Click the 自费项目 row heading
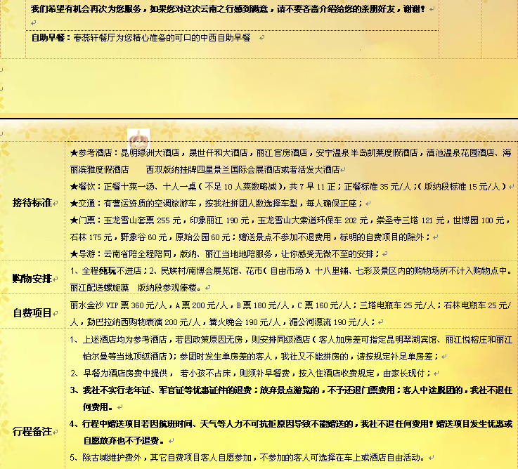 click(x=32, y=312)
